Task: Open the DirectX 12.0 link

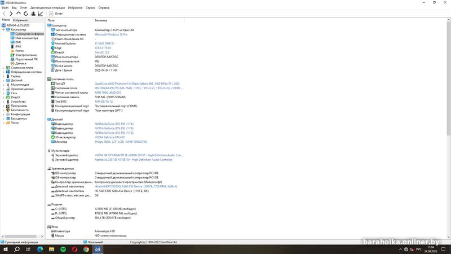Action: [x=102, y=52]
